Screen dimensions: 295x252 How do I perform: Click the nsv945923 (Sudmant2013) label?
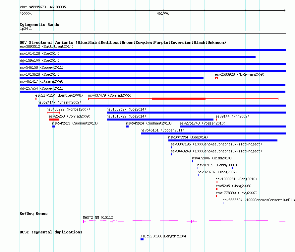pyautogui.click(x=75, y=123)
